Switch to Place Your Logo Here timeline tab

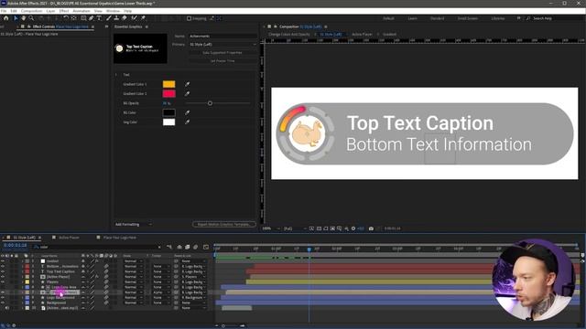pos(120,238)
